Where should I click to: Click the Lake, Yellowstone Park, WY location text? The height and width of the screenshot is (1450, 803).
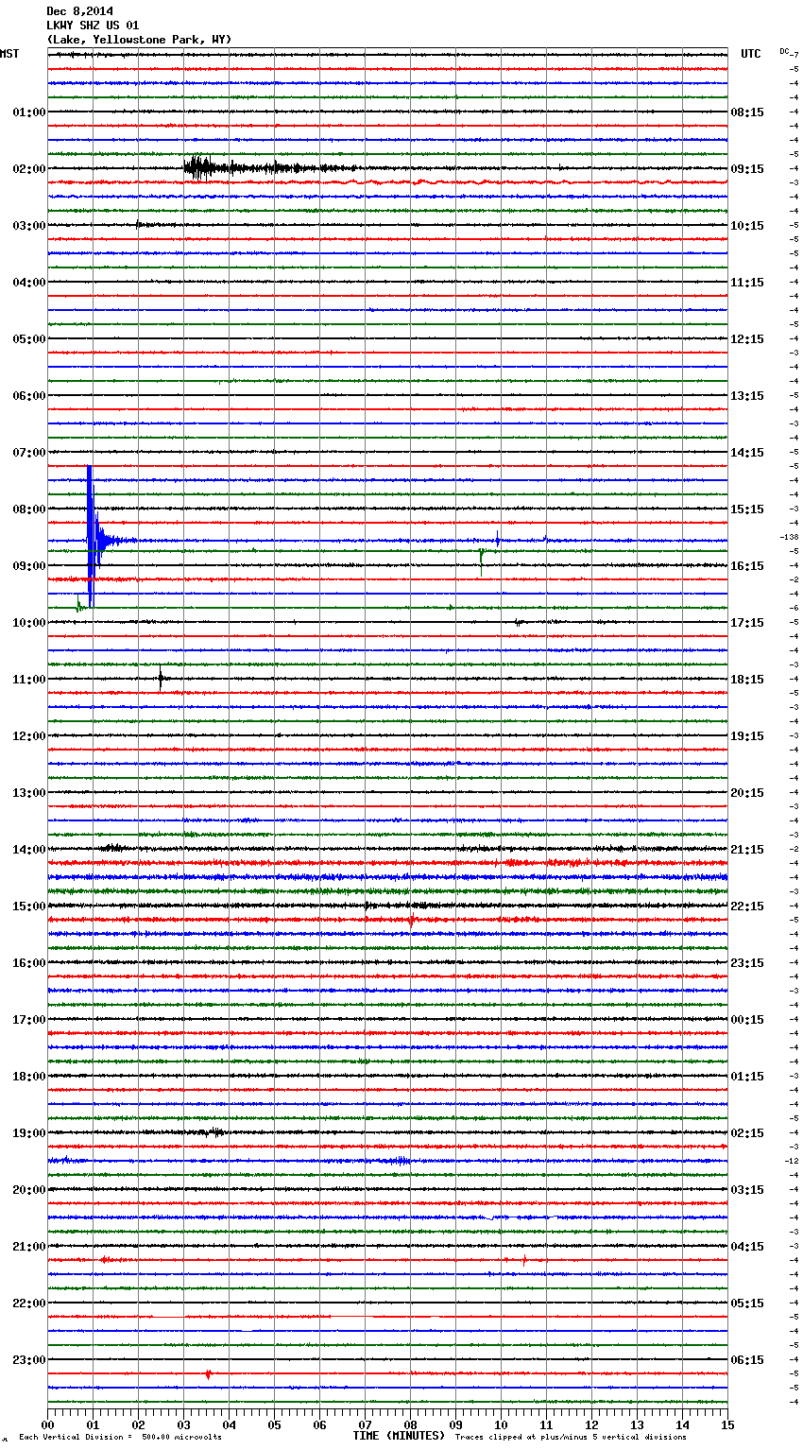[139, 40]
